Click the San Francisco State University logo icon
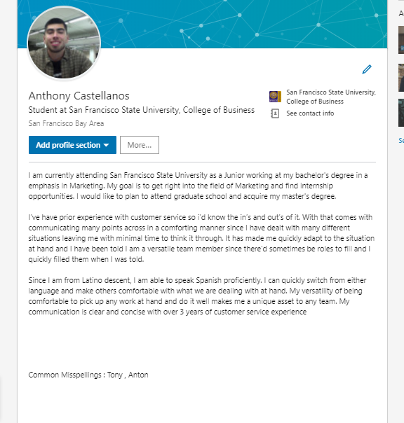 point(275,97)
